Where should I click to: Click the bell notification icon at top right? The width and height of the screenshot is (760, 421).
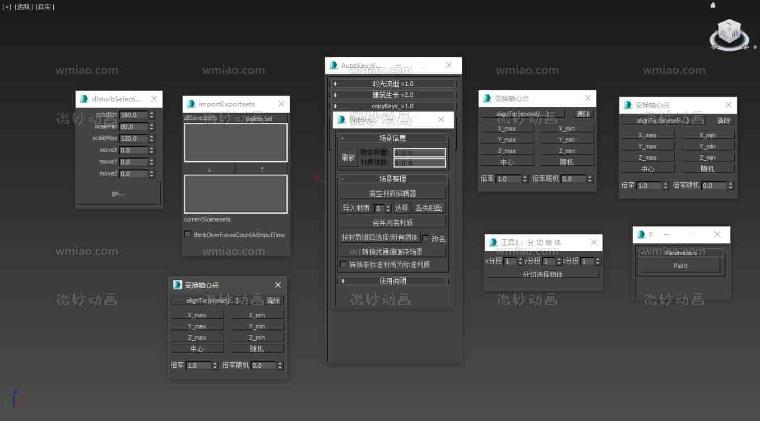[713, 5]
